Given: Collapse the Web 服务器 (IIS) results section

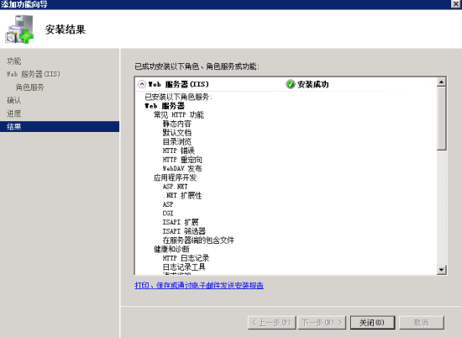Looking at the screenshot, I should (142, 84).
